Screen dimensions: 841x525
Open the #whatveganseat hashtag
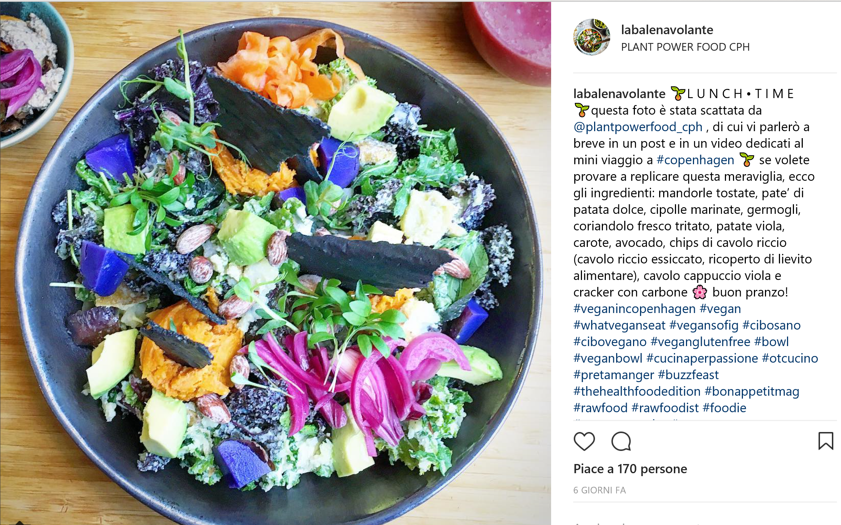(619, 325)
